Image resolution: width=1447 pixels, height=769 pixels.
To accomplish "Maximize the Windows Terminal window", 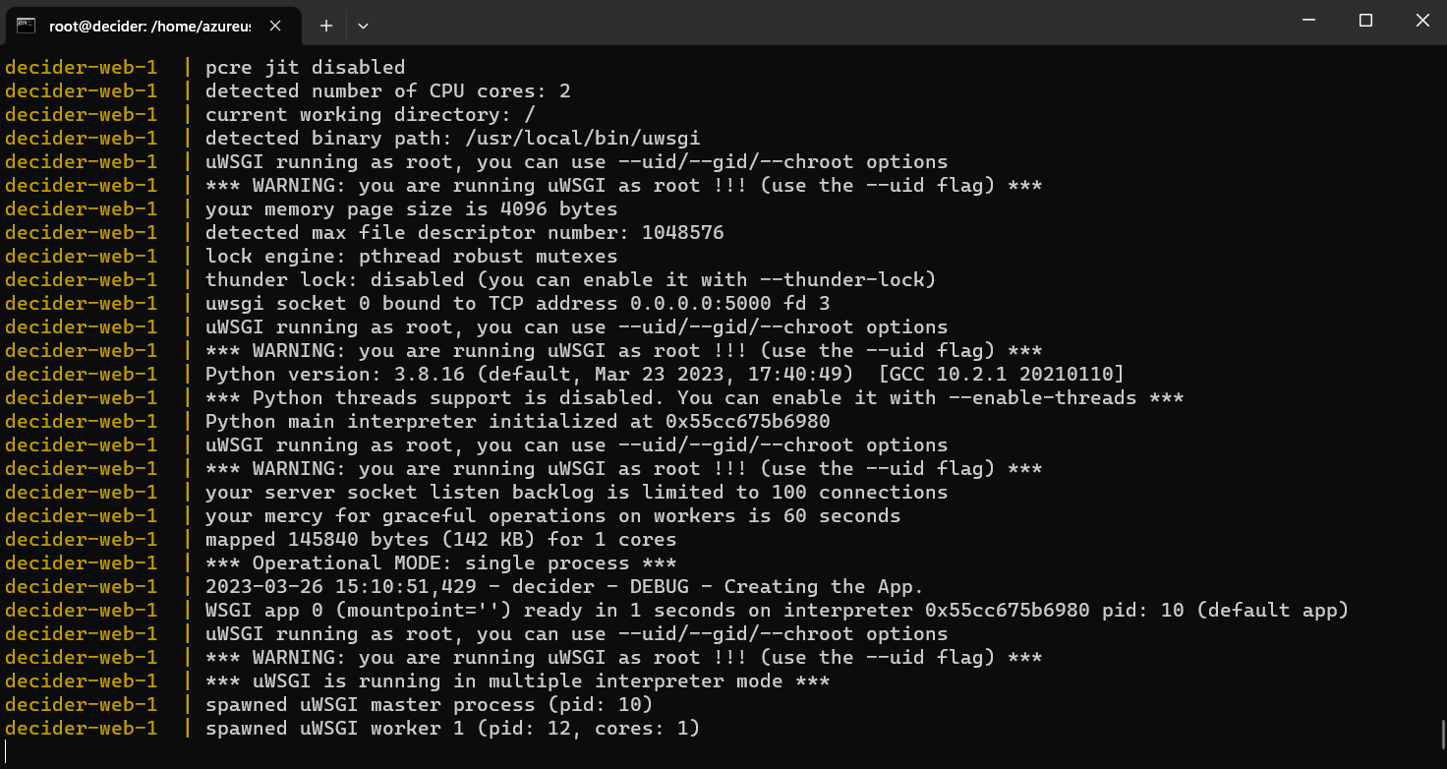I will (x=1365, y=20).
